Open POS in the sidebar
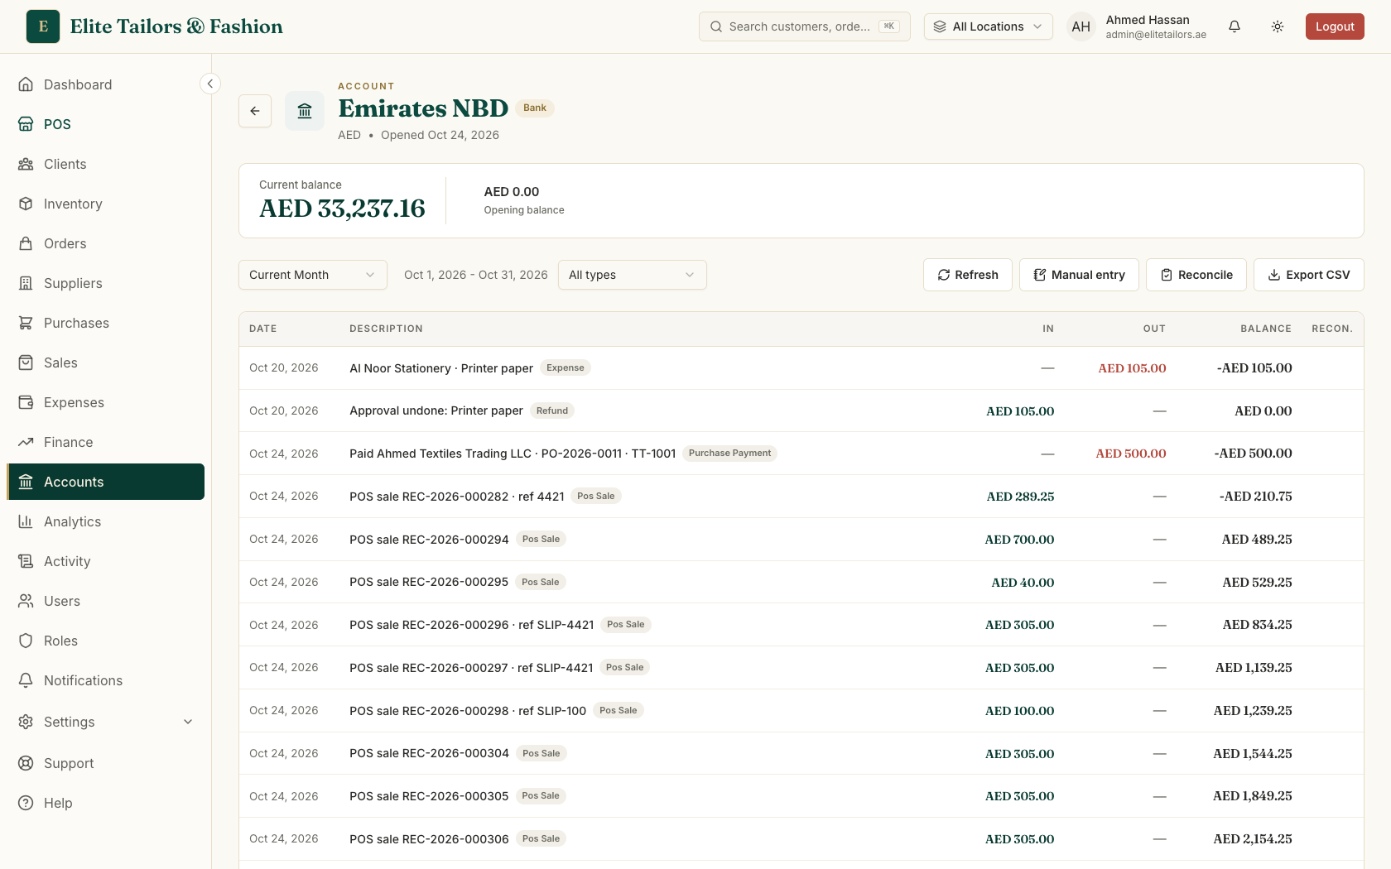Screen dimensions: 1391x869 [106, 124]
